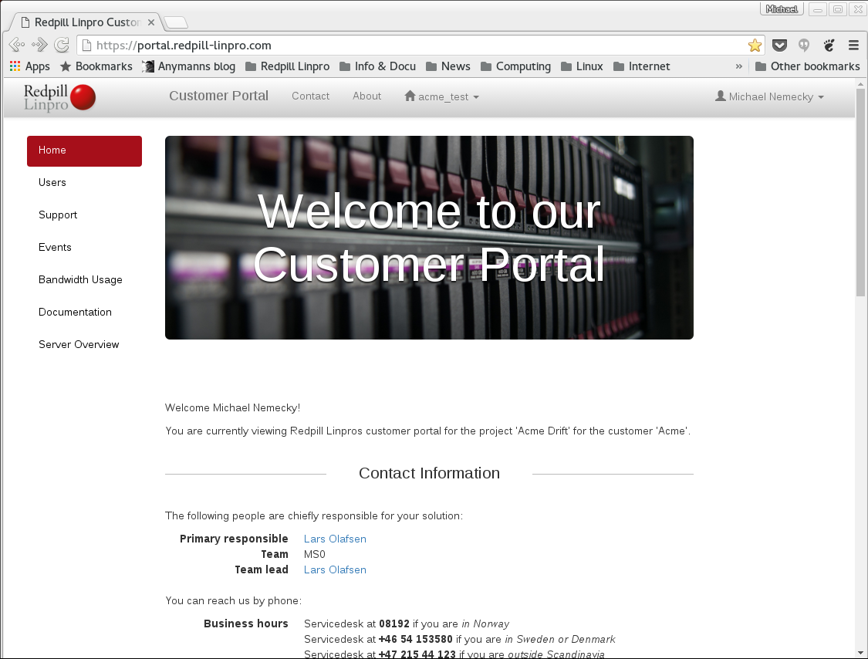Expand the hidden bookmarks overflow chevron
The height and width of the screenshot is (659, 868).
738,66
